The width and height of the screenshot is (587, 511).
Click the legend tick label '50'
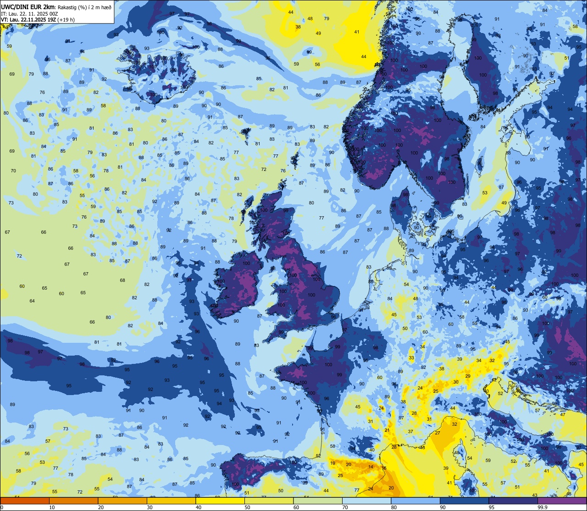coord(247,507)
